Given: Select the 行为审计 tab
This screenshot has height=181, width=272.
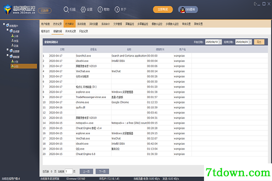Looking at the screenshot, I should coord(69,24).
